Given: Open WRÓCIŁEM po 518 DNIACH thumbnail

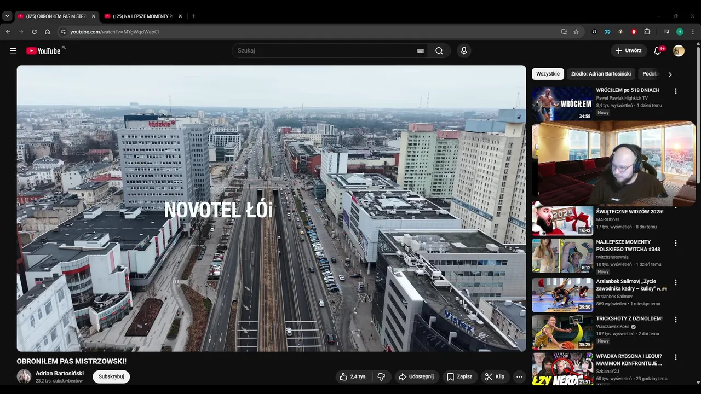Looking at the screenshot, I should (562, 103).
